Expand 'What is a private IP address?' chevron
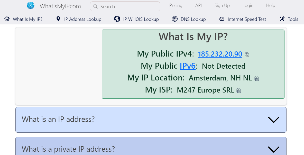304x155 pixels. 274,149
